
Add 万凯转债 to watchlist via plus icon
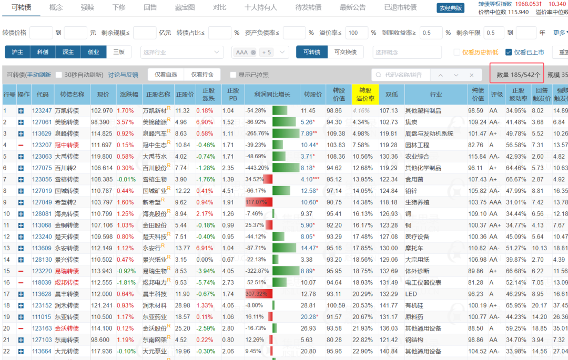pyautogui.click(x=21, y=111)
